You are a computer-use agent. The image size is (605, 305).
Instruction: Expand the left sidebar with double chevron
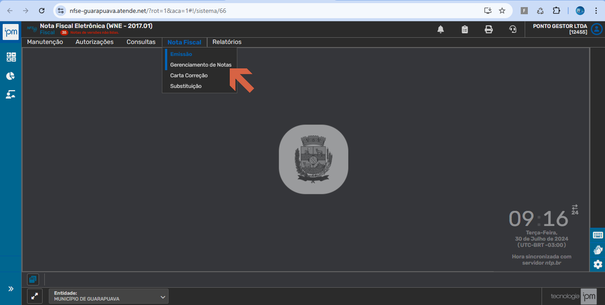pyautogui.click(x=11, y=289)
